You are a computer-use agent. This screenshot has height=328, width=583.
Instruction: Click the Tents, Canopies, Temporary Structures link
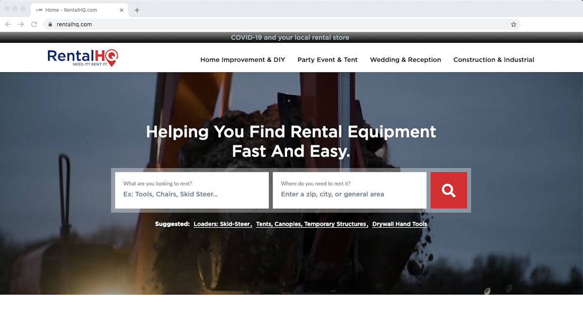coord(311,224)
